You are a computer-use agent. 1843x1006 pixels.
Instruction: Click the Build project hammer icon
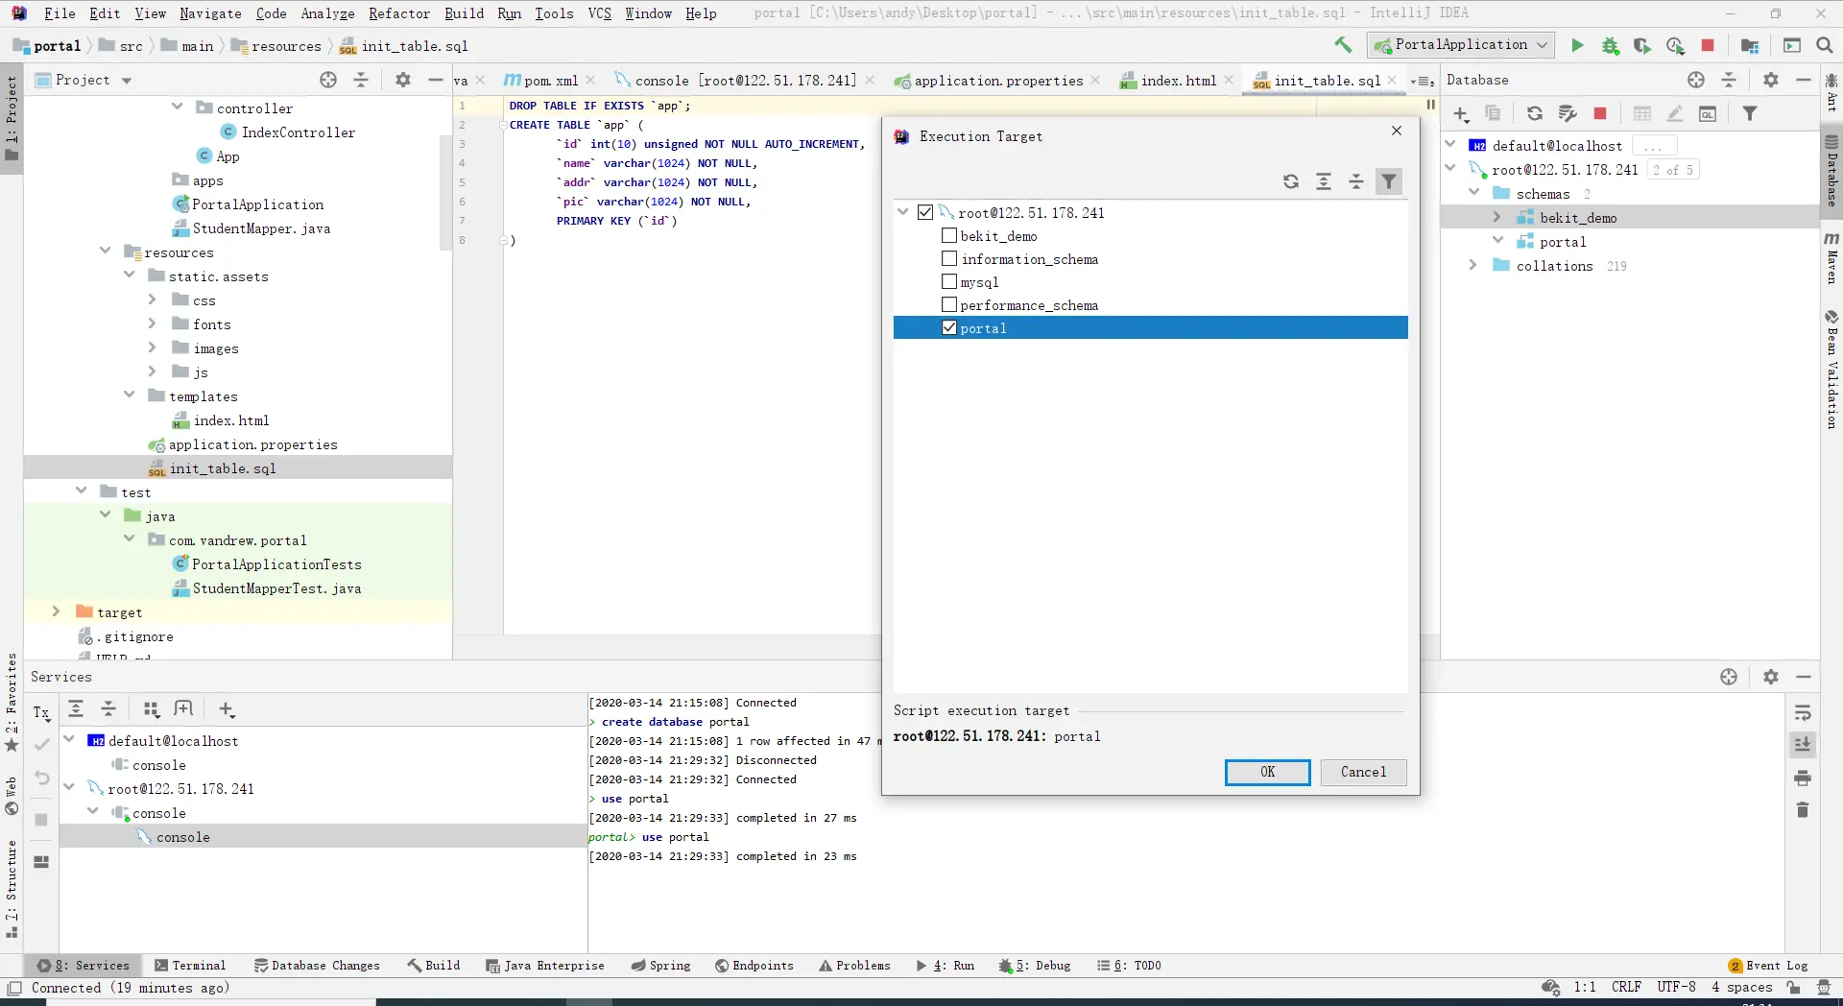click(1343, 45)
